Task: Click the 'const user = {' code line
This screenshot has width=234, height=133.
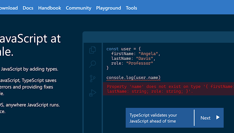Action: [x=123, y=49]
